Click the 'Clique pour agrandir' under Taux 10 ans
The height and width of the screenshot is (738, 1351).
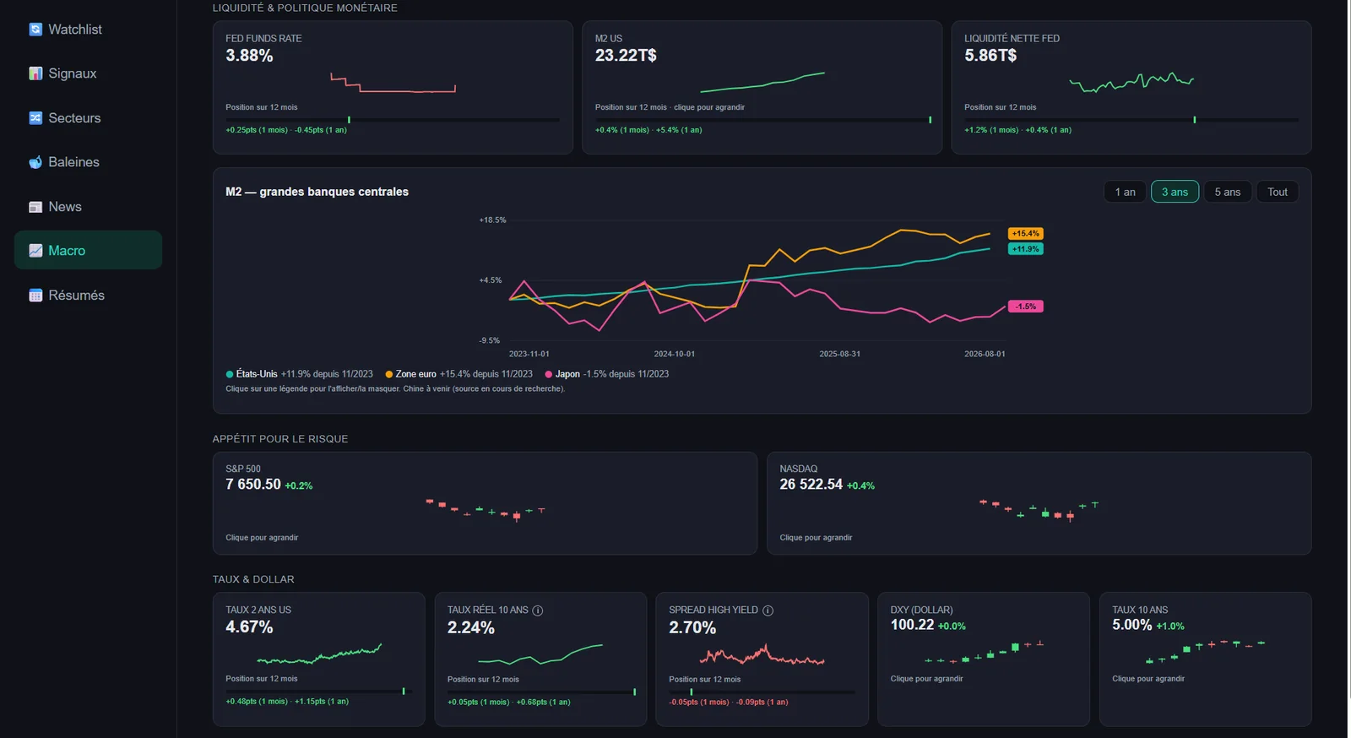pos(1148,679)
